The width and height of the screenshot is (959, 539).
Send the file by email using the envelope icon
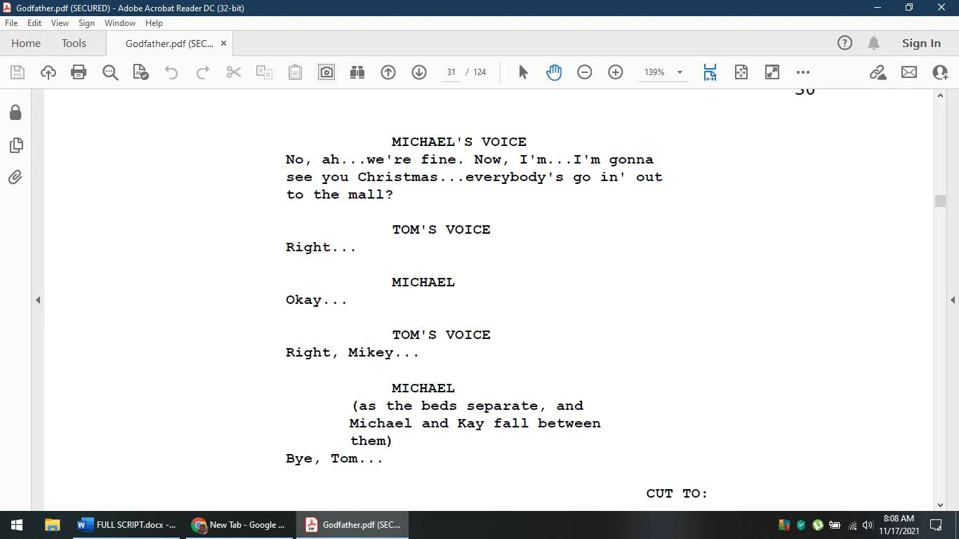point(909,72)
